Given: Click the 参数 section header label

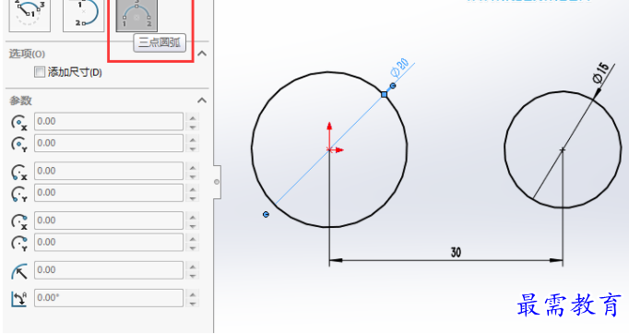Looking at the screenshot, I should coord(20,101).
